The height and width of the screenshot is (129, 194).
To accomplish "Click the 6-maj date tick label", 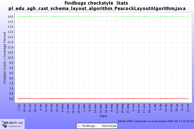I will 111,108.
